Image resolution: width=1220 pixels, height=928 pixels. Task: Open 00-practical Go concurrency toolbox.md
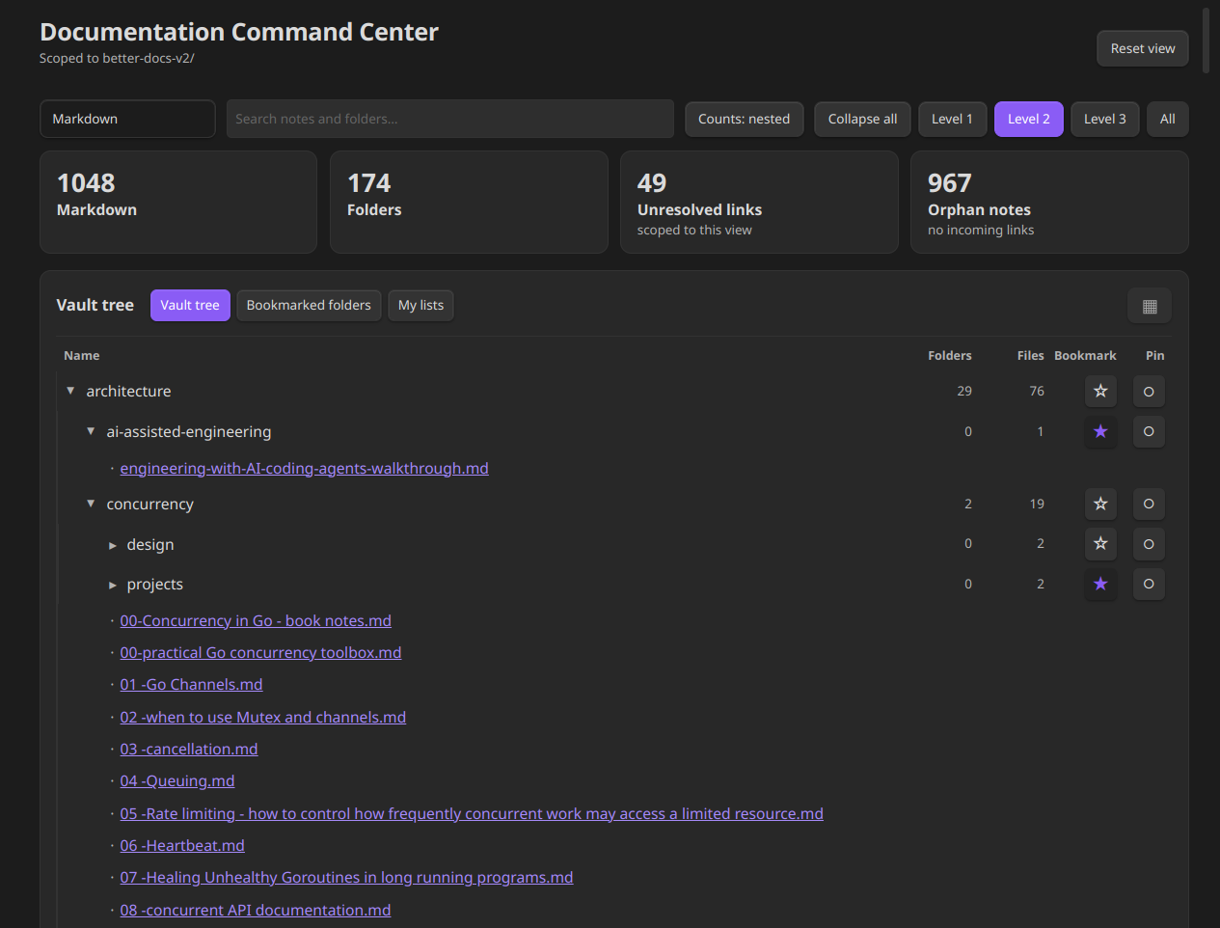[260, 652]
